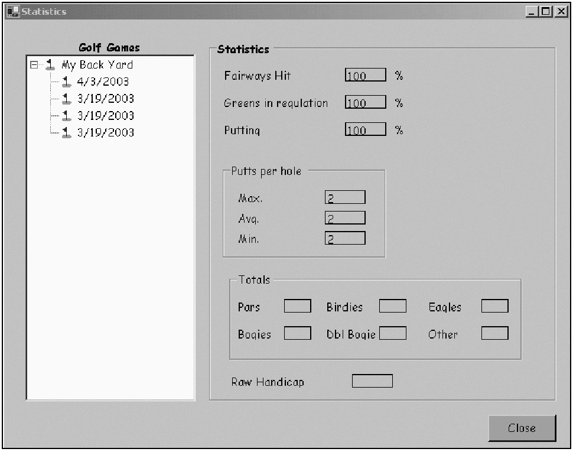The height and width of the screenshot is (452, 573).
Task: Select the My Back Yard course
Action: coord(97,65)
